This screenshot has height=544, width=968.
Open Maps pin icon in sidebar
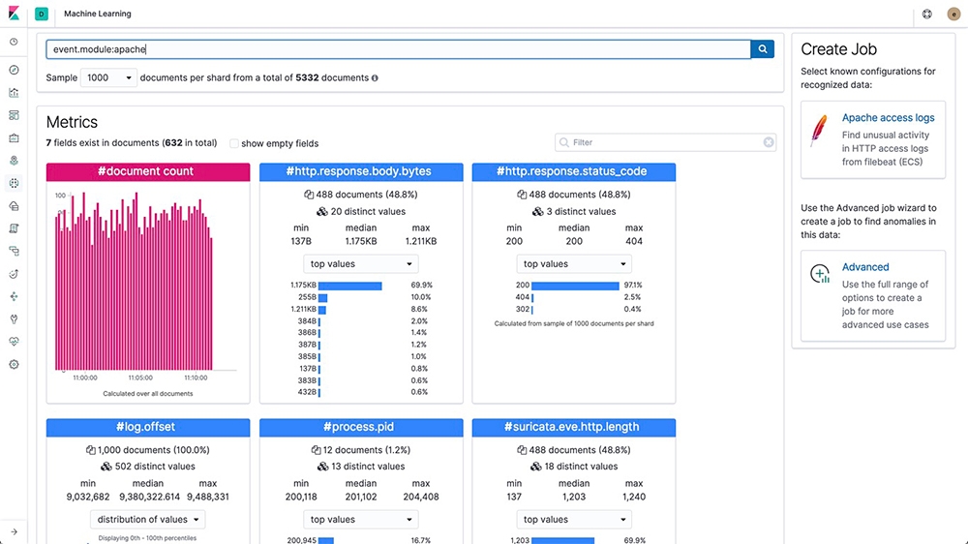point(14,161)
